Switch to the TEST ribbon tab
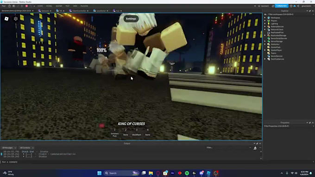Screen dimensions: 315x177 click(68, 6)
